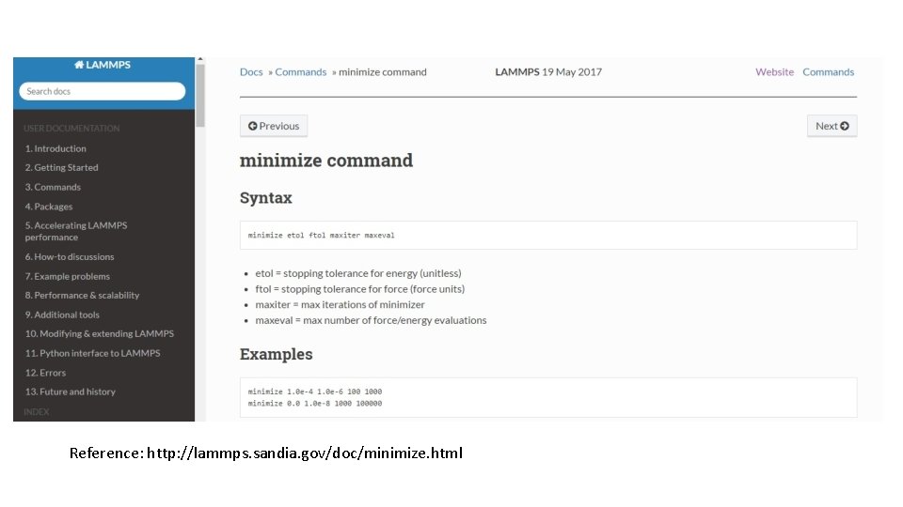Click the 'maxiter = max iterations of minimizer' bullet

[340, 304]
